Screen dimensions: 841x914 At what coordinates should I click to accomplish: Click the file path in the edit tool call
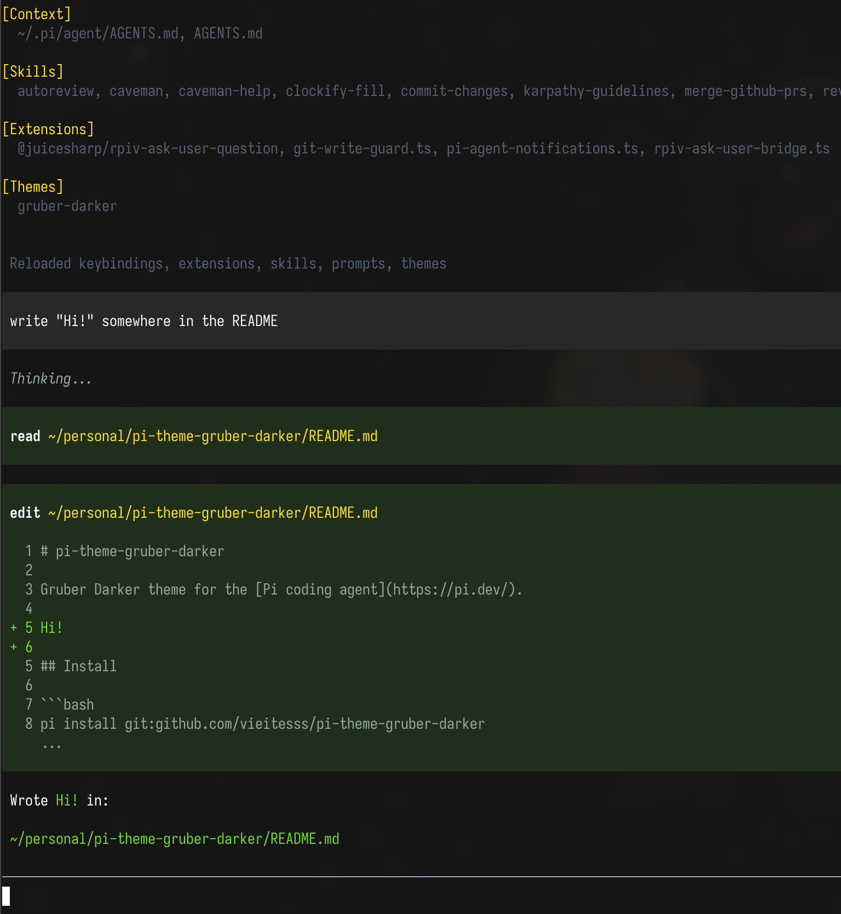[x=213, y=513]
